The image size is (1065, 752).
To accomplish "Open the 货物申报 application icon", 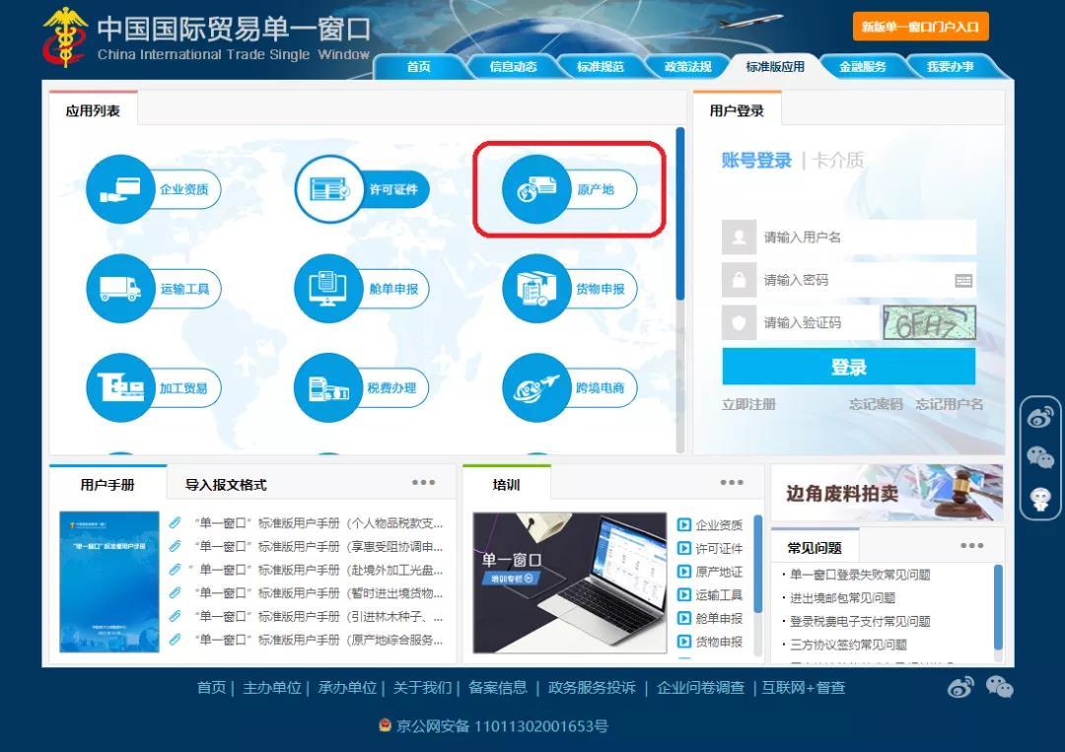I will tap(569, 289).
